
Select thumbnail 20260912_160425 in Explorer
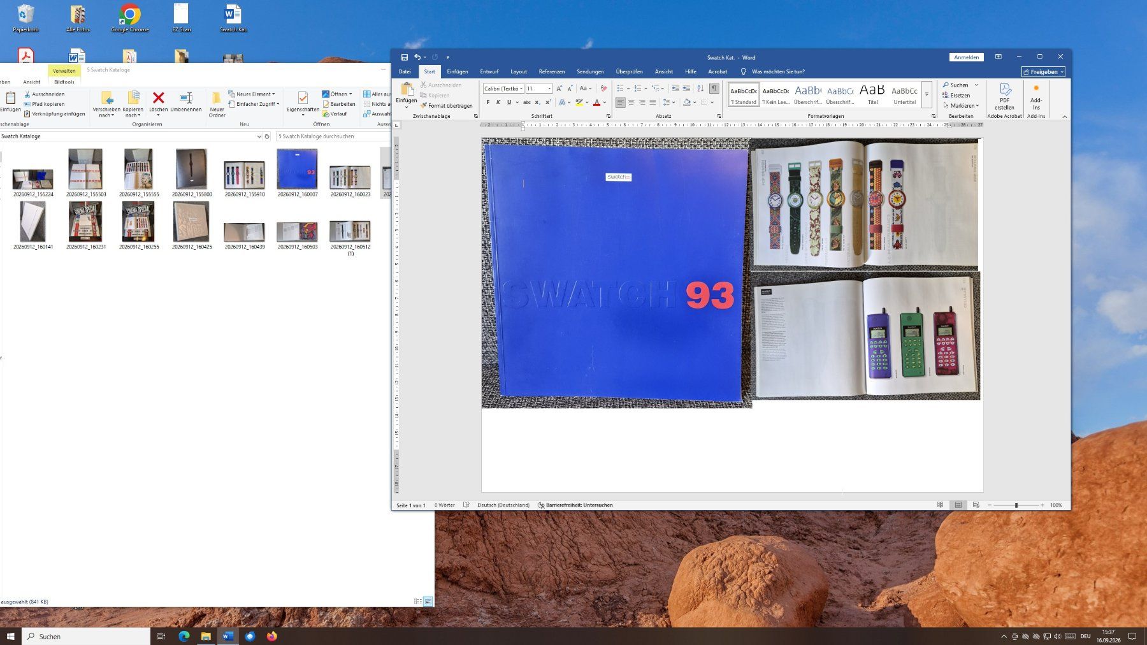[x=192, y=225]
